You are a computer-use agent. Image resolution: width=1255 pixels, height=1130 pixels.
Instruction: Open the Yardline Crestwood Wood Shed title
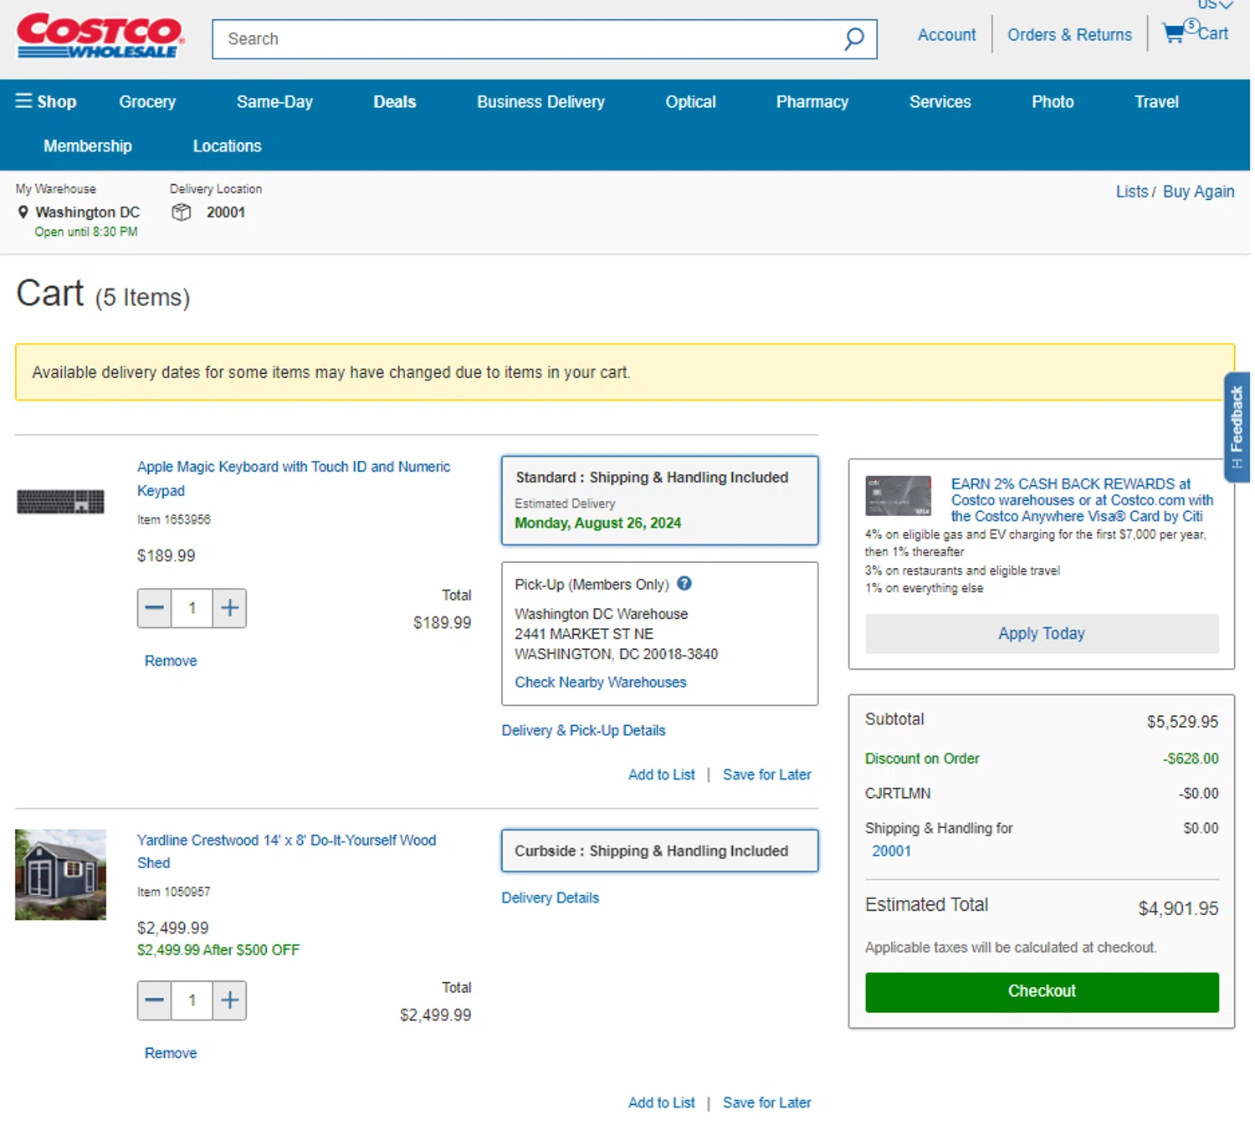pyautogui.click(x=286, y=851)
